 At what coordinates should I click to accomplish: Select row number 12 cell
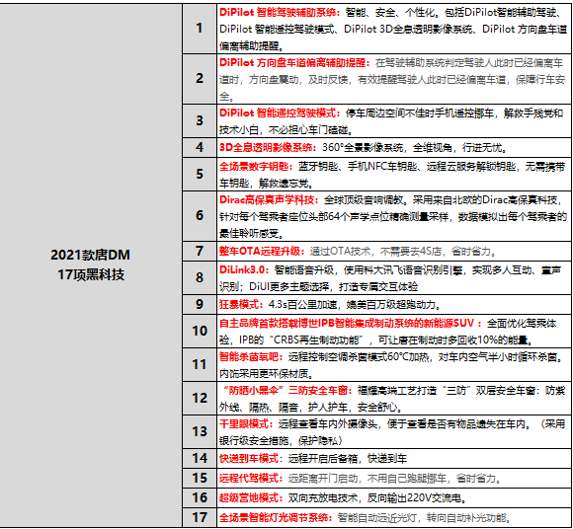200,398
